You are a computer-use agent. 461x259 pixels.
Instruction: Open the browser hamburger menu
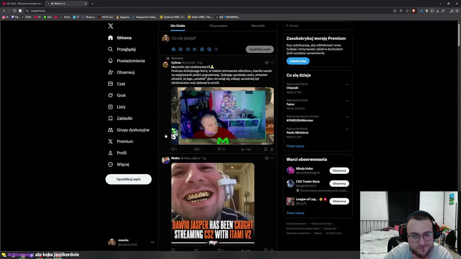[x=457, y=11]
